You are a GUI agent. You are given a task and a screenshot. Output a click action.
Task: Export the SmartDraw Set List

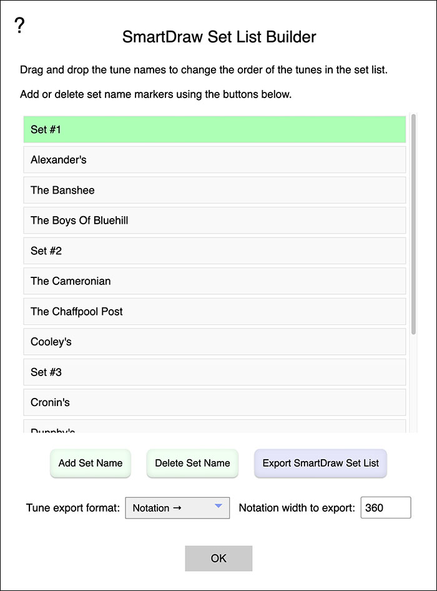(320, 464)
